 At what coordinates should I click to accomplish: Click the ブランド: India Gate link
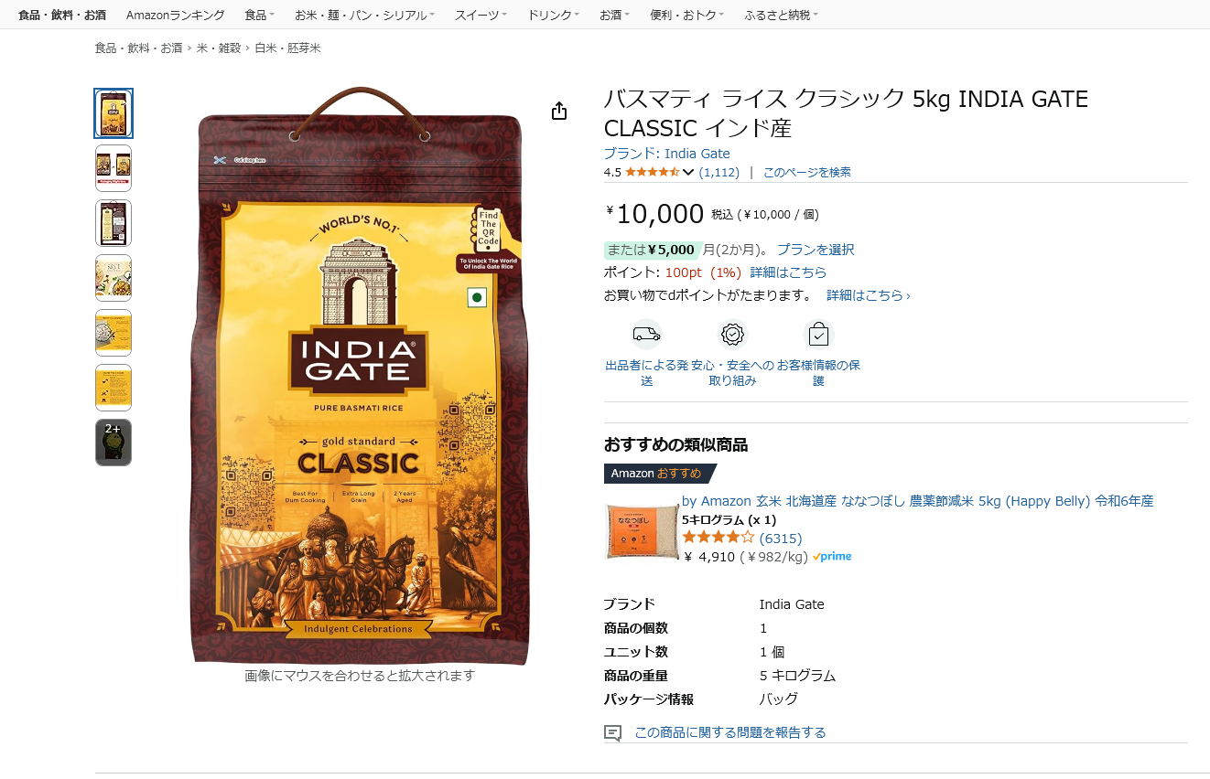pos(666,153)
